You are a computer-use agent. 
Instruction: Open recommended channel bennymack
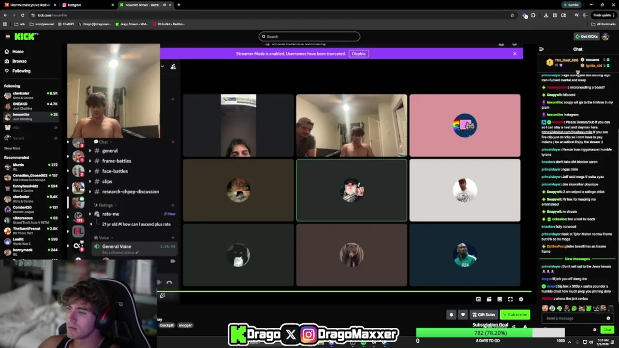pyautogui.click(x=31, y=251)
